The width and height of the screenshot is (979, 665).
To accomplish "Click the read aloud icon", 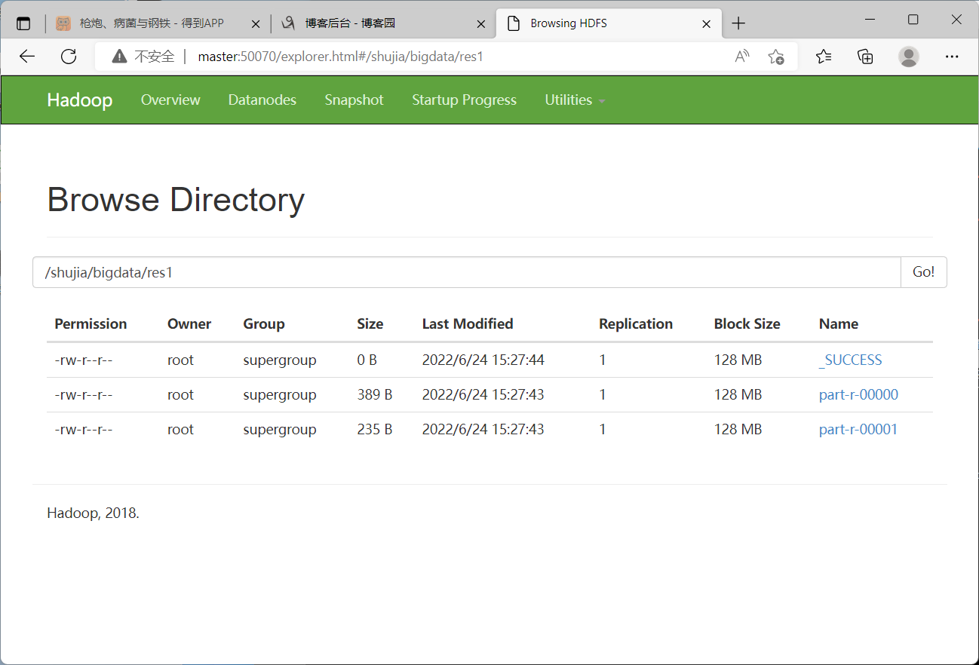I will point(742,57).
